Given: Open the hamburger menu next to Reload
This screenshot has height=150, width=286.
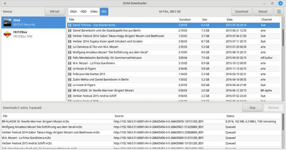Looking at the screenshot, I should point(279,11).
